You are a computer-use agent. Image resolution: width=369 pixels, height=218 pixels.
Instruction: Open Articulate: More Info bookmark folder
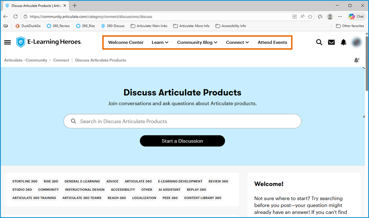pos(191,26)
